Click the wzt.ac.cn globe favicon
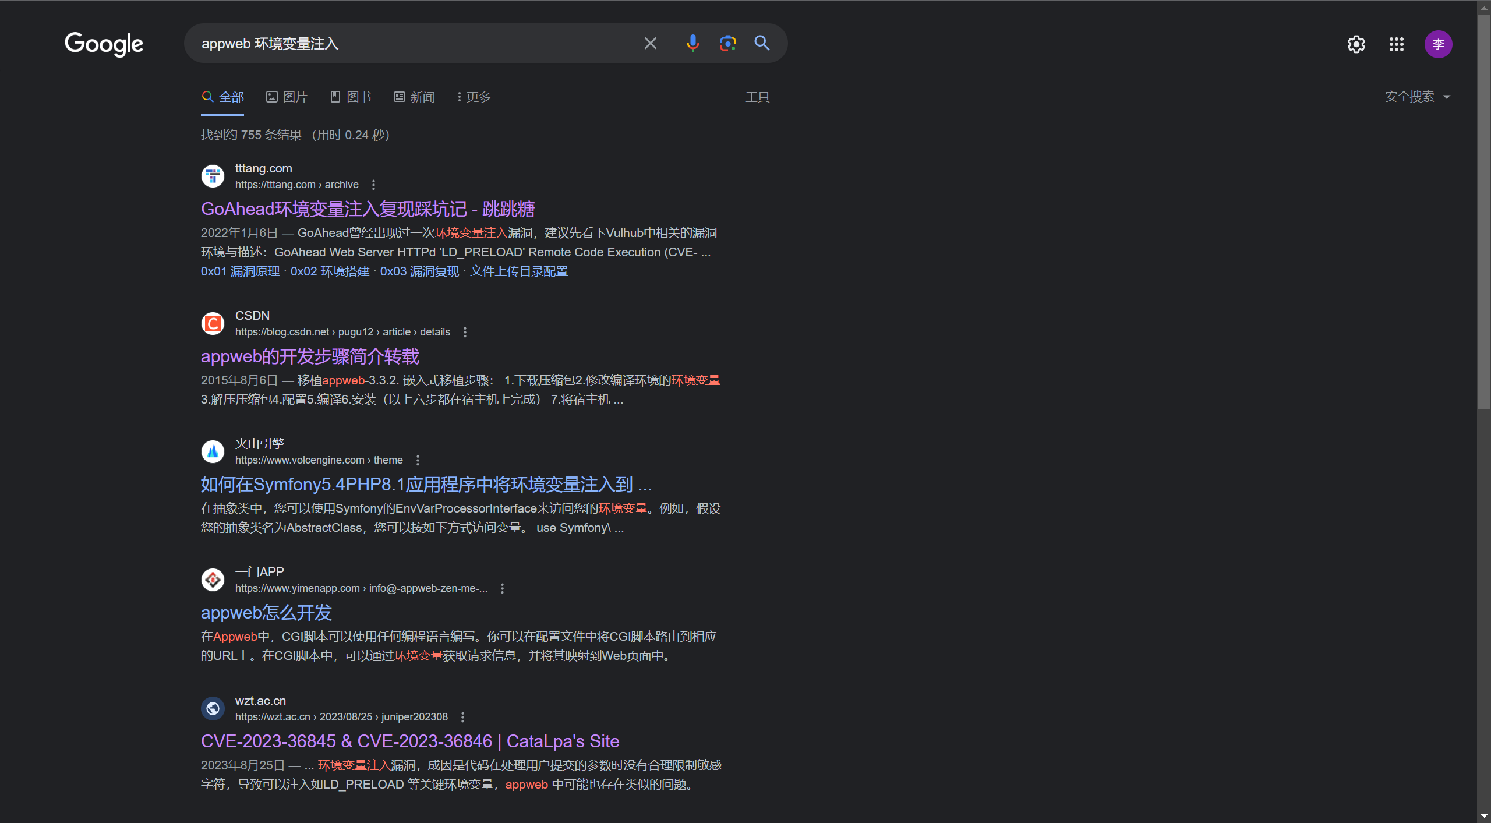This screenshot has width=1491, height=823. (x=213, y=708)
